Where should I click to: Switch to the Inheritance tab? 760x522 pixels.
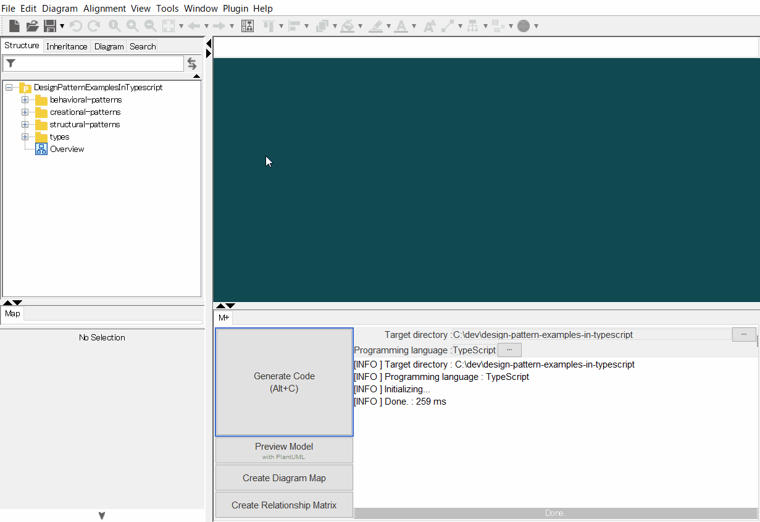coord(67,46)
